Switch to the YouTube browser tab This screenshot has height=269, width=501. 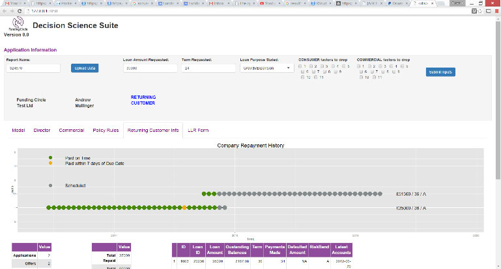tap(269, 3)
